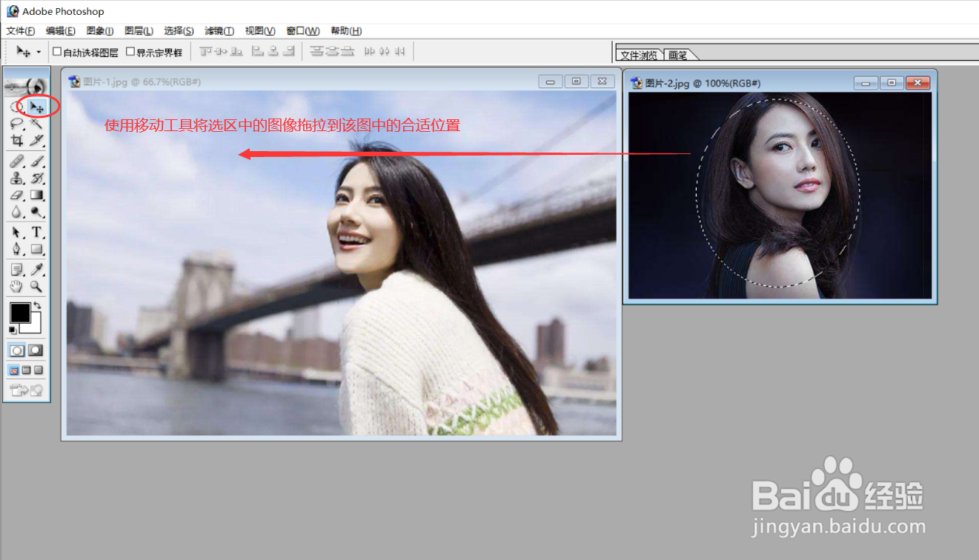Select the Magic Wand tool
979x560 pixels.
pyautogui.click(x=36, y=124)
